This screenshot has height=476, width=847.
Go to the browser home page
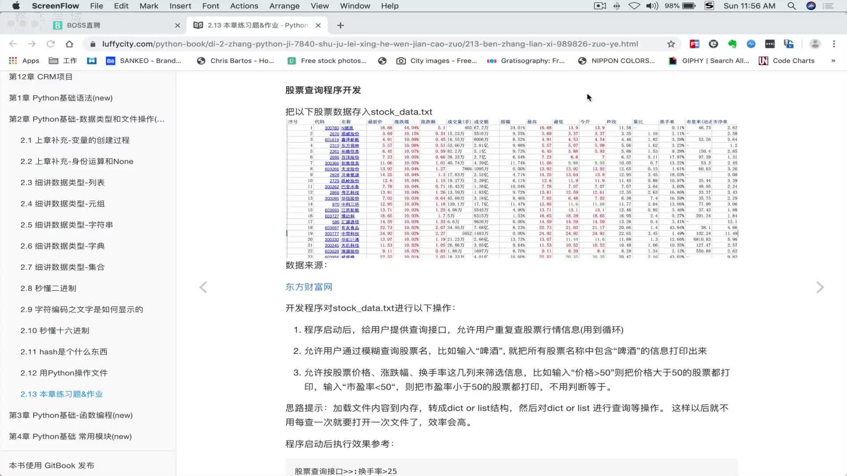pyautogui.click(x=69, y=44)
